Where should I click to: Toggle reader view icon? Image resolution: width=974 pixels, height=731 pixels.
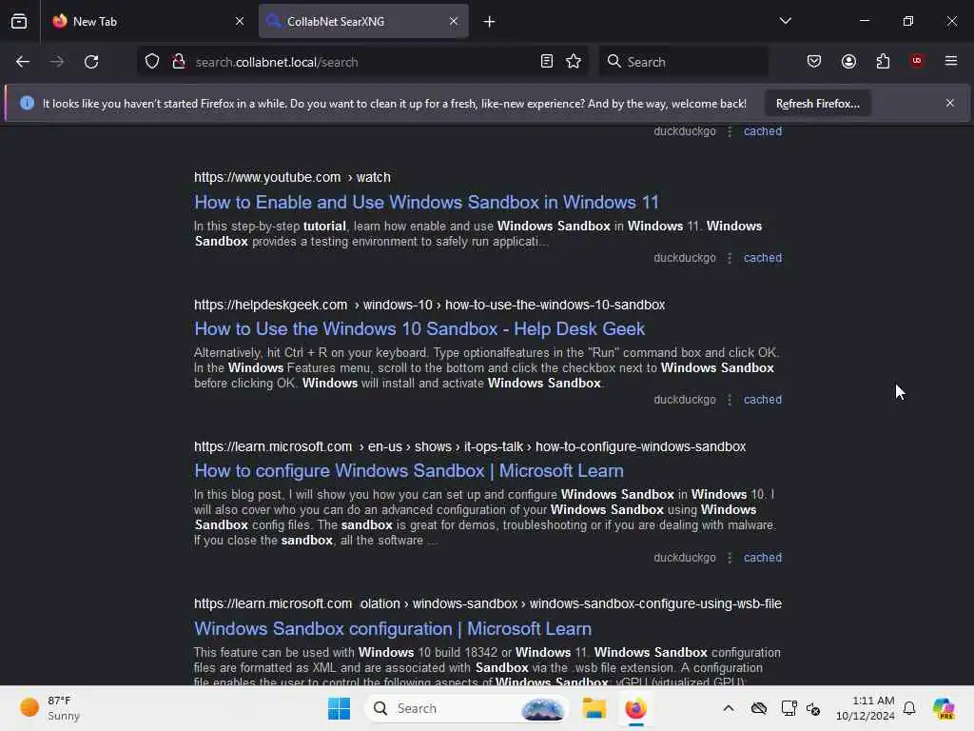[547, 62]
